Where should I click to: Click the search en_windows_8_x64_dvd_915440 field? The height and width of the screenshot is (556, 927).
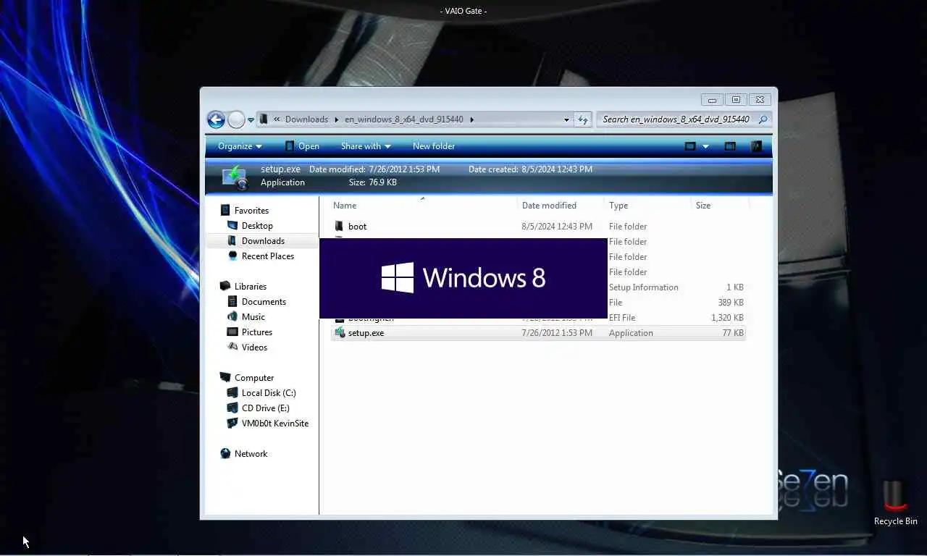coord(676,119)
